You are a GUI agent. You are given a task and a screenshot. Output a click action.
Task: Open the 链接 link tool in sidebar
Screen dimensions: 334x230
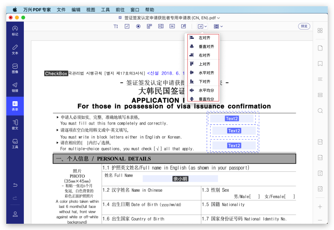(x=15, y=87)
